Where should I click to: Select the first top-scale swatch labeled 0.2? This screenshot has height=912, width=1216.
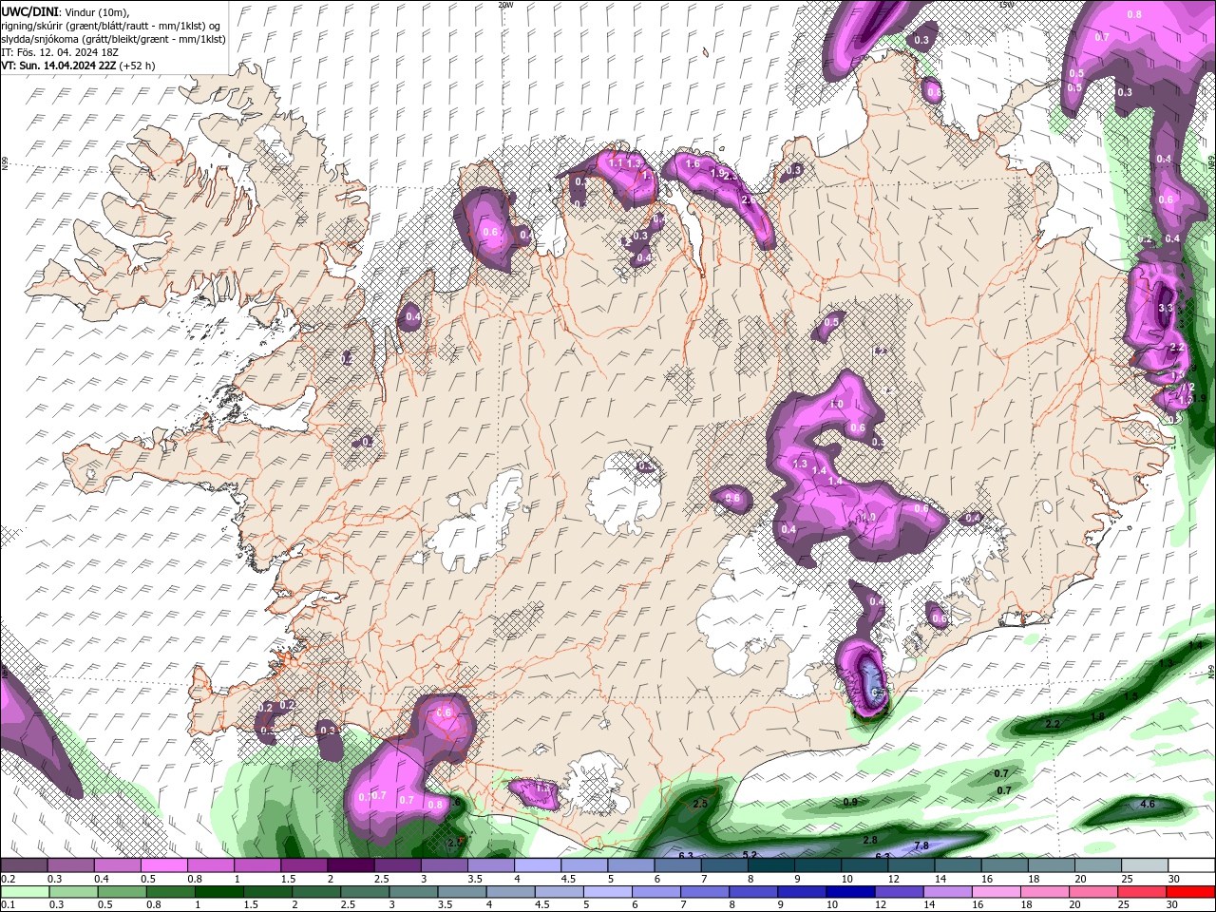[x=24, y=866]
